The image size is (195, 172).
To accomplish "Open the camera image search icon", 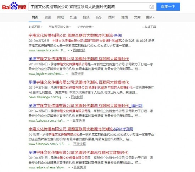I will [x=152, y=7].
